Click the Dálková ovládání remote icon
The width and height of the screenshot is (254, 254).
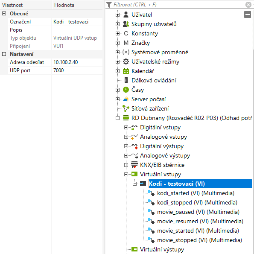(126, 80)
